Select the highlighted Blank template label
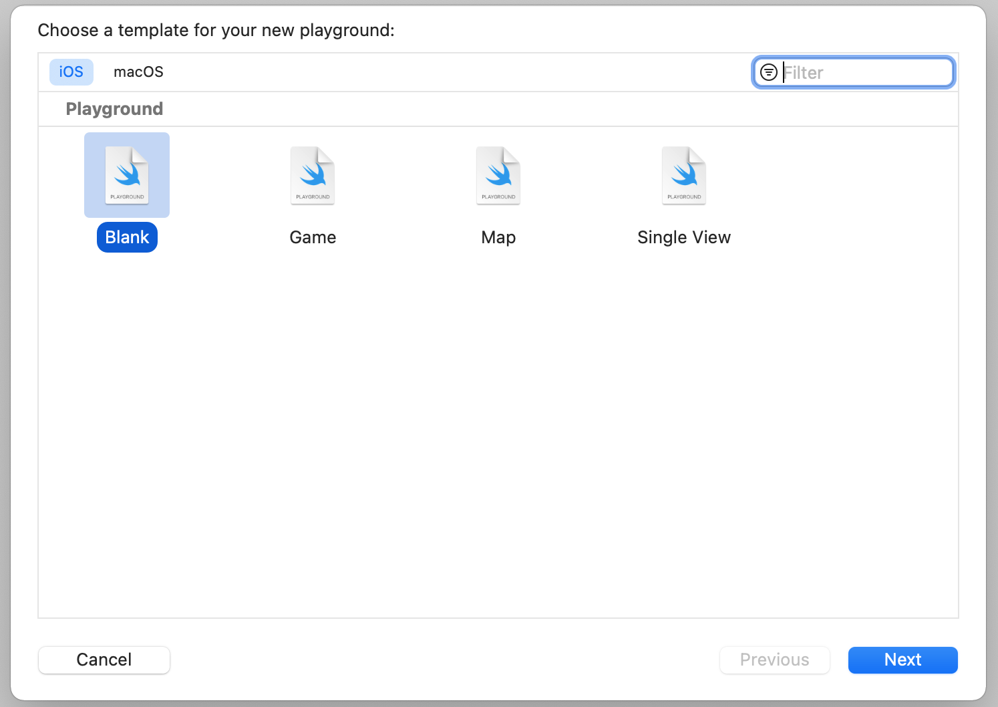 coord(127,237)
